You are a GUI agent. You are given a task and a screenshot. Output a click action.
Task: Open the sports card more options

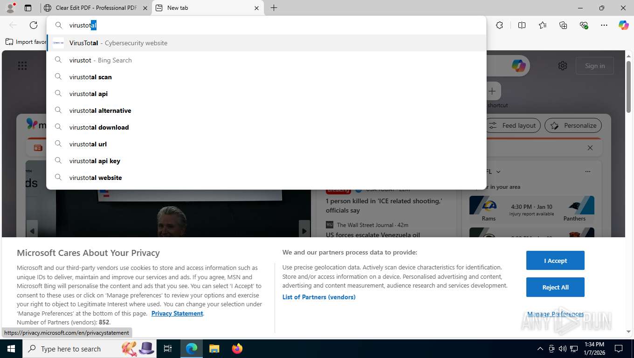[x=587, y=172]
